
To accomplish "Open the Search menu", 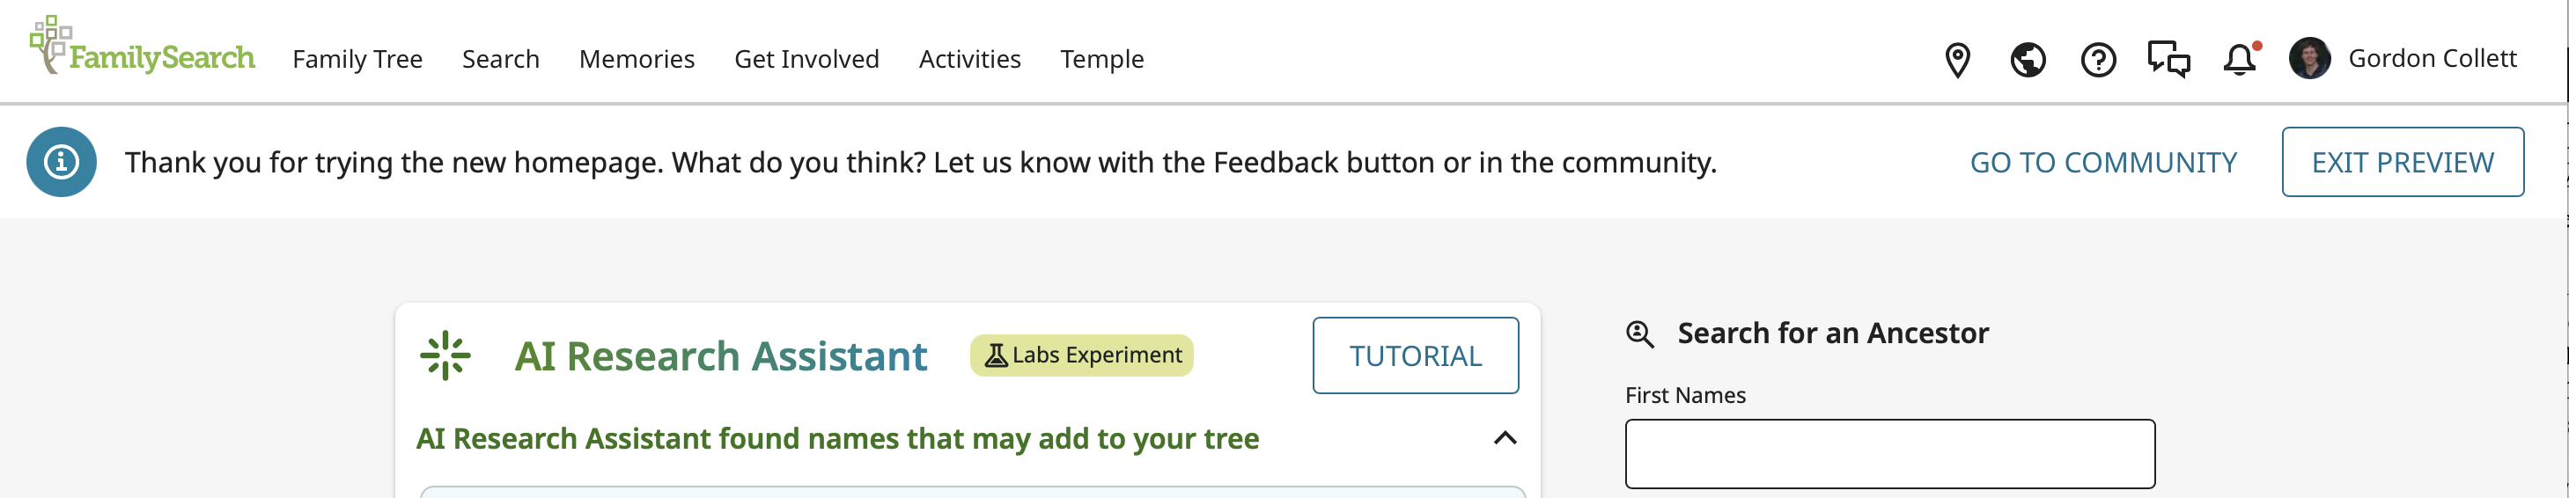I will [x=501, y=60].
